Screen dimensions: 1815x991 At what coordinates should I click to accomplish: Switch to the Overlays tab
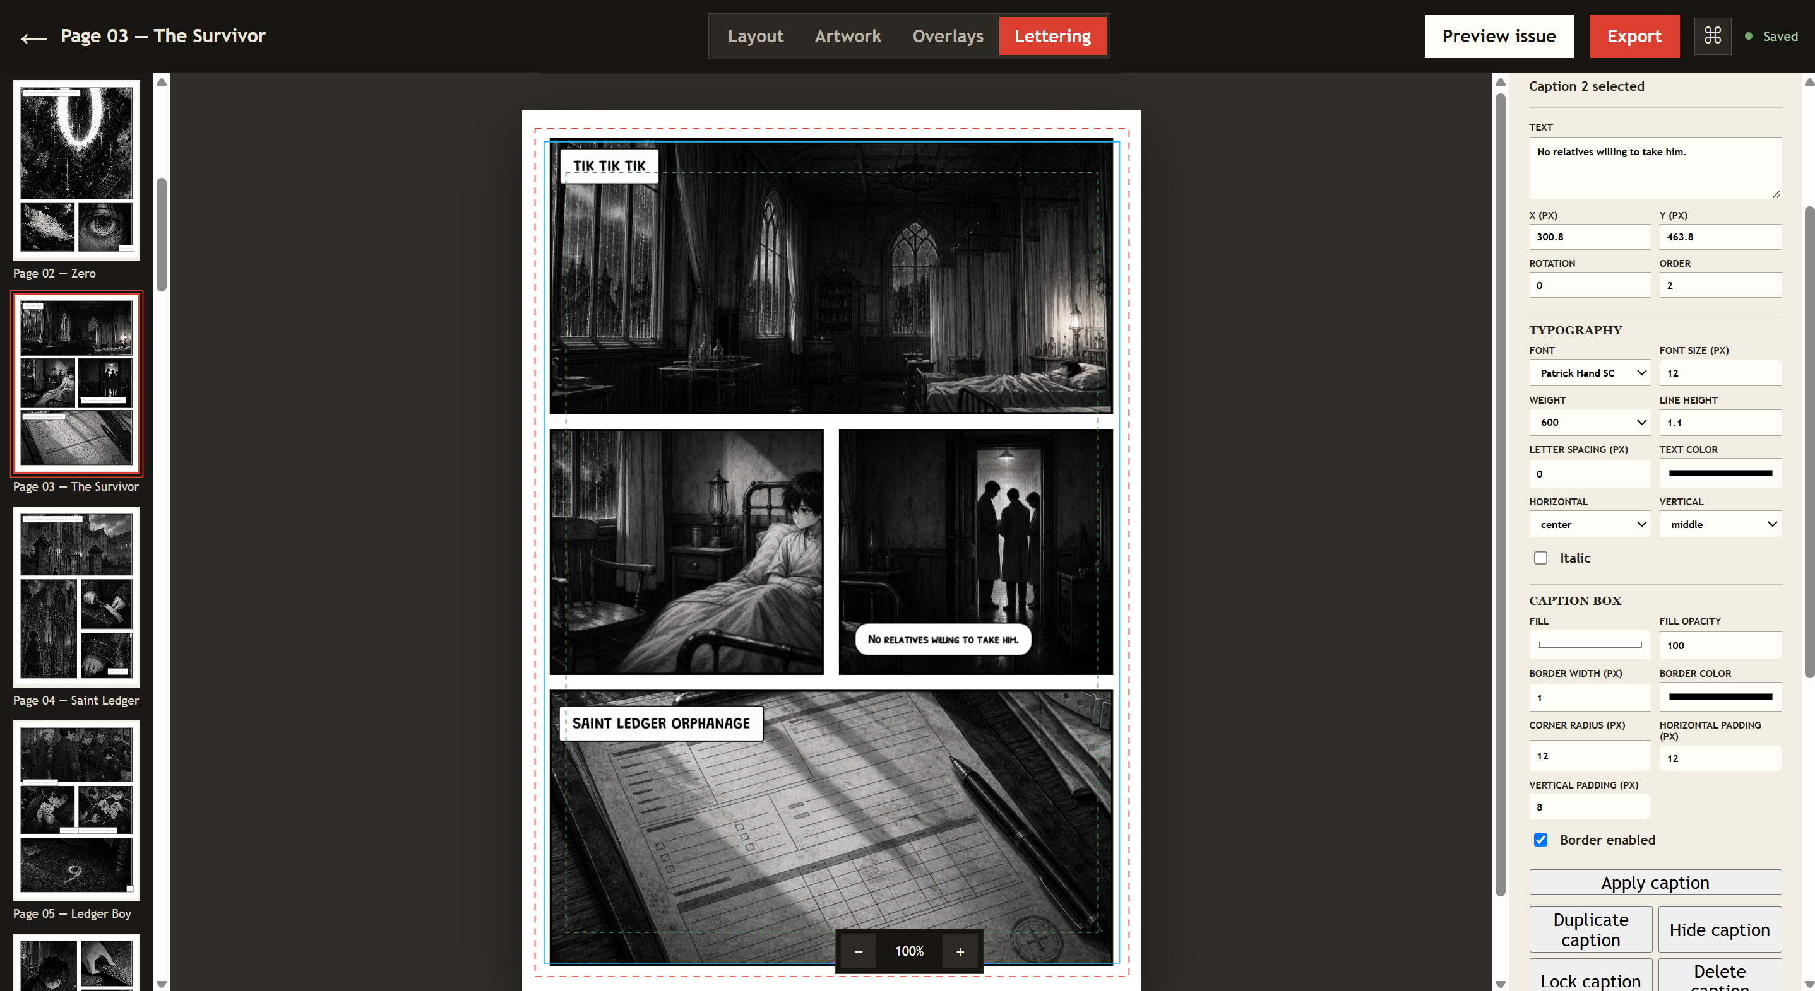(x=948, y=36)
